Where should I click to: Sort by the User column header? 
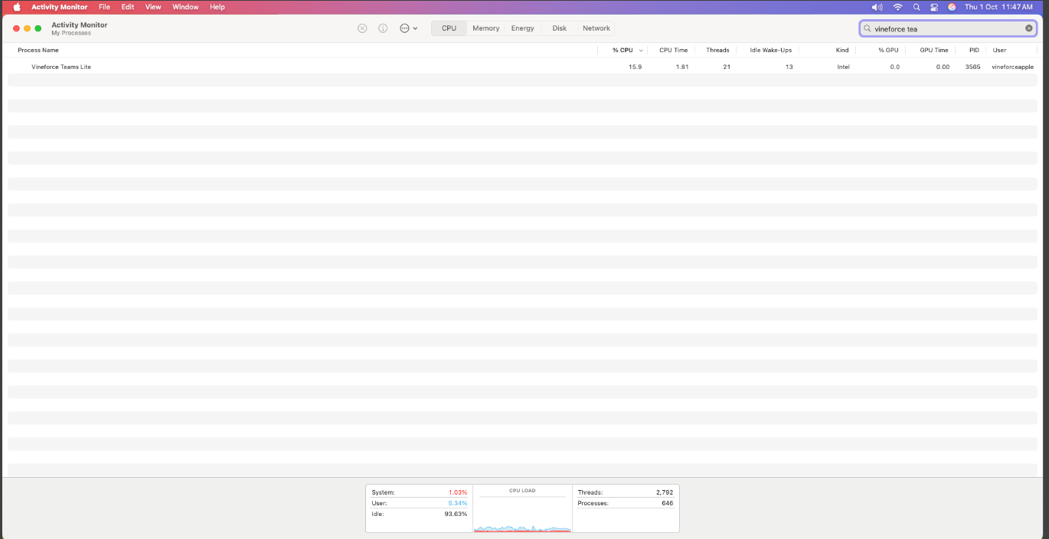click(x=999, y=50)
